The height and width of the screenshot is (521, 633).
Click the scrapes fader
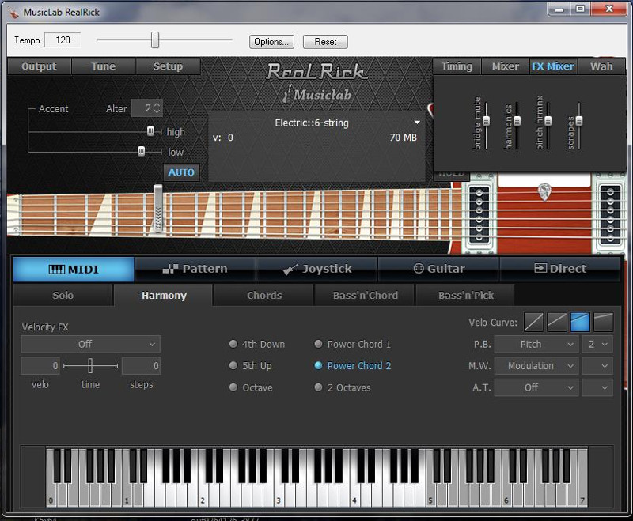tap(579, 121)
